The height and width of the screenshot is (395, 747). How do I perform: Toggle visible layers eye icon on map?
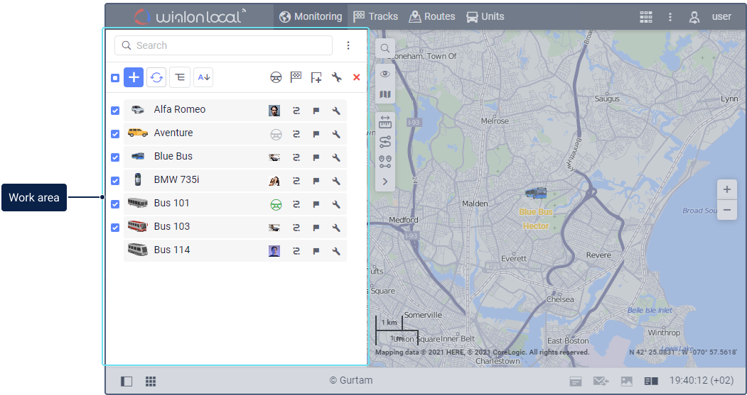(385, 74)
